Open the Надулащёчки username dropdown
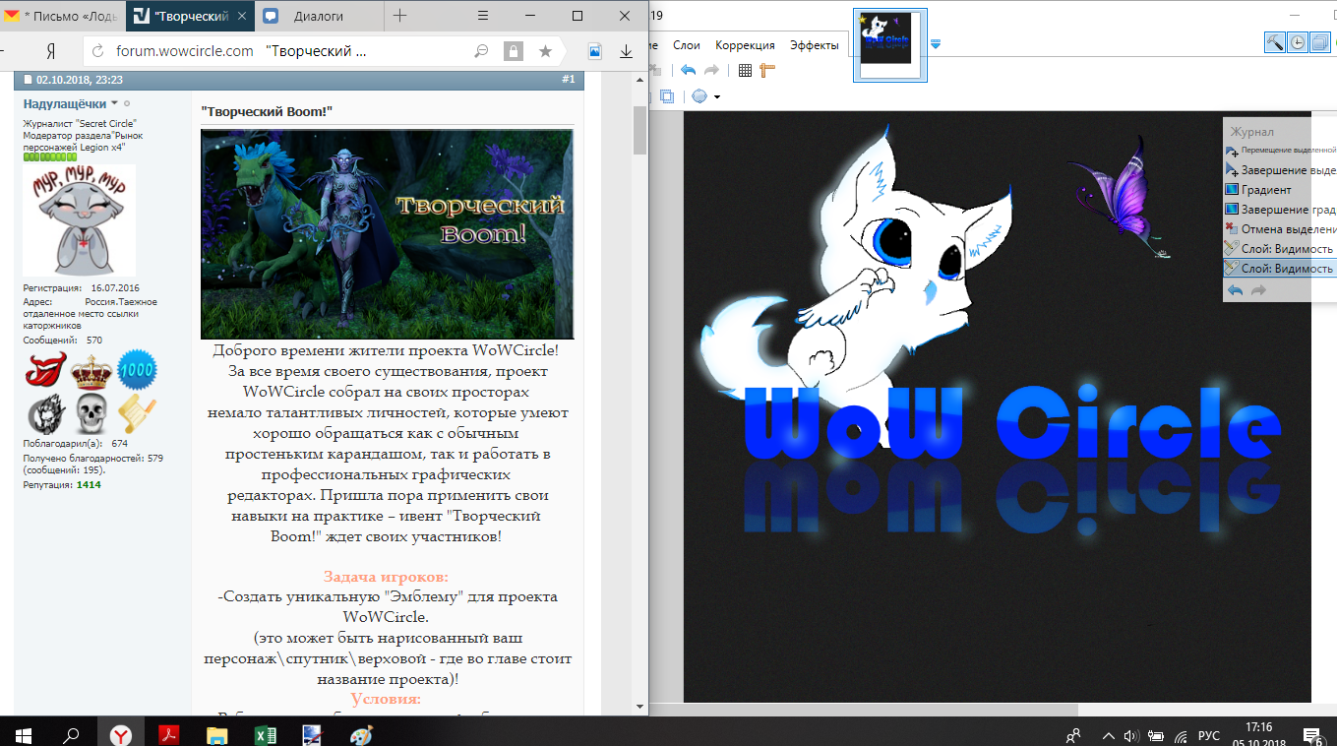 pyautogui.click(x=114, y=103)
